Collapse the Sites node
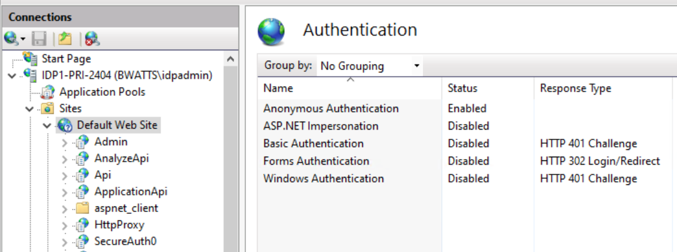The height and width of the screenshot is (252, 677). pyautogui.click(x=30, y=109)
